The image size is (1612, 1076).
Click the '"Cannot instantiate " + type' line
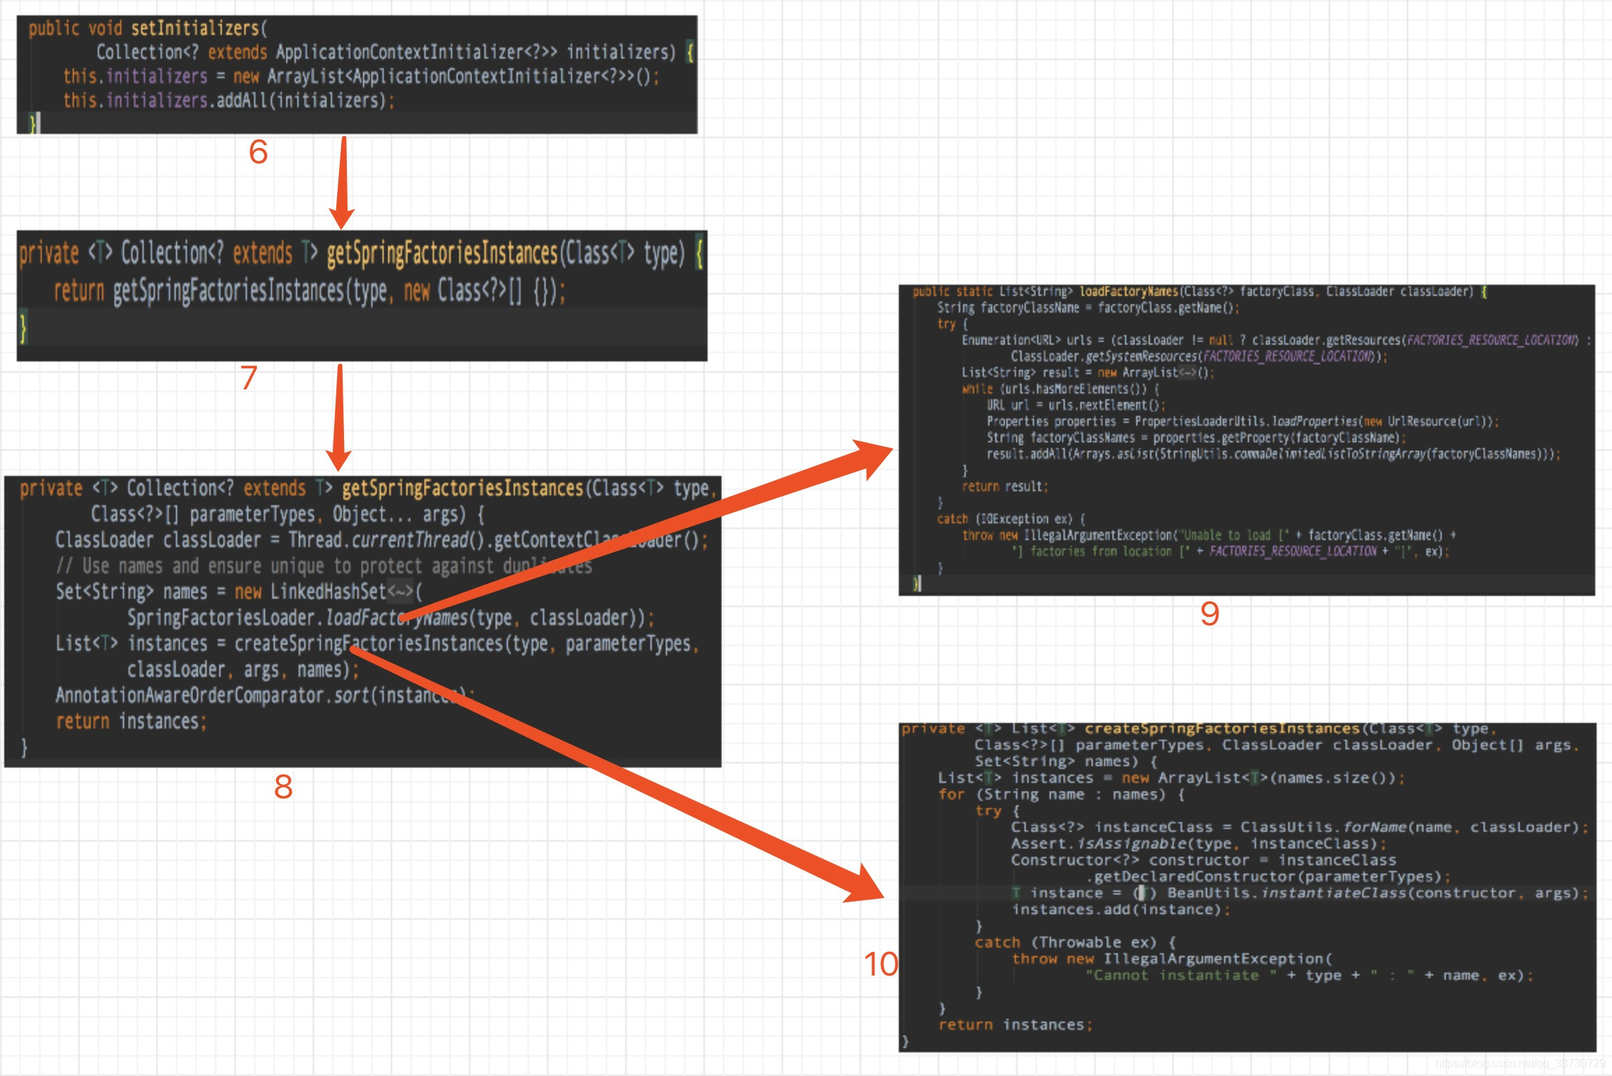[1309, 976]
